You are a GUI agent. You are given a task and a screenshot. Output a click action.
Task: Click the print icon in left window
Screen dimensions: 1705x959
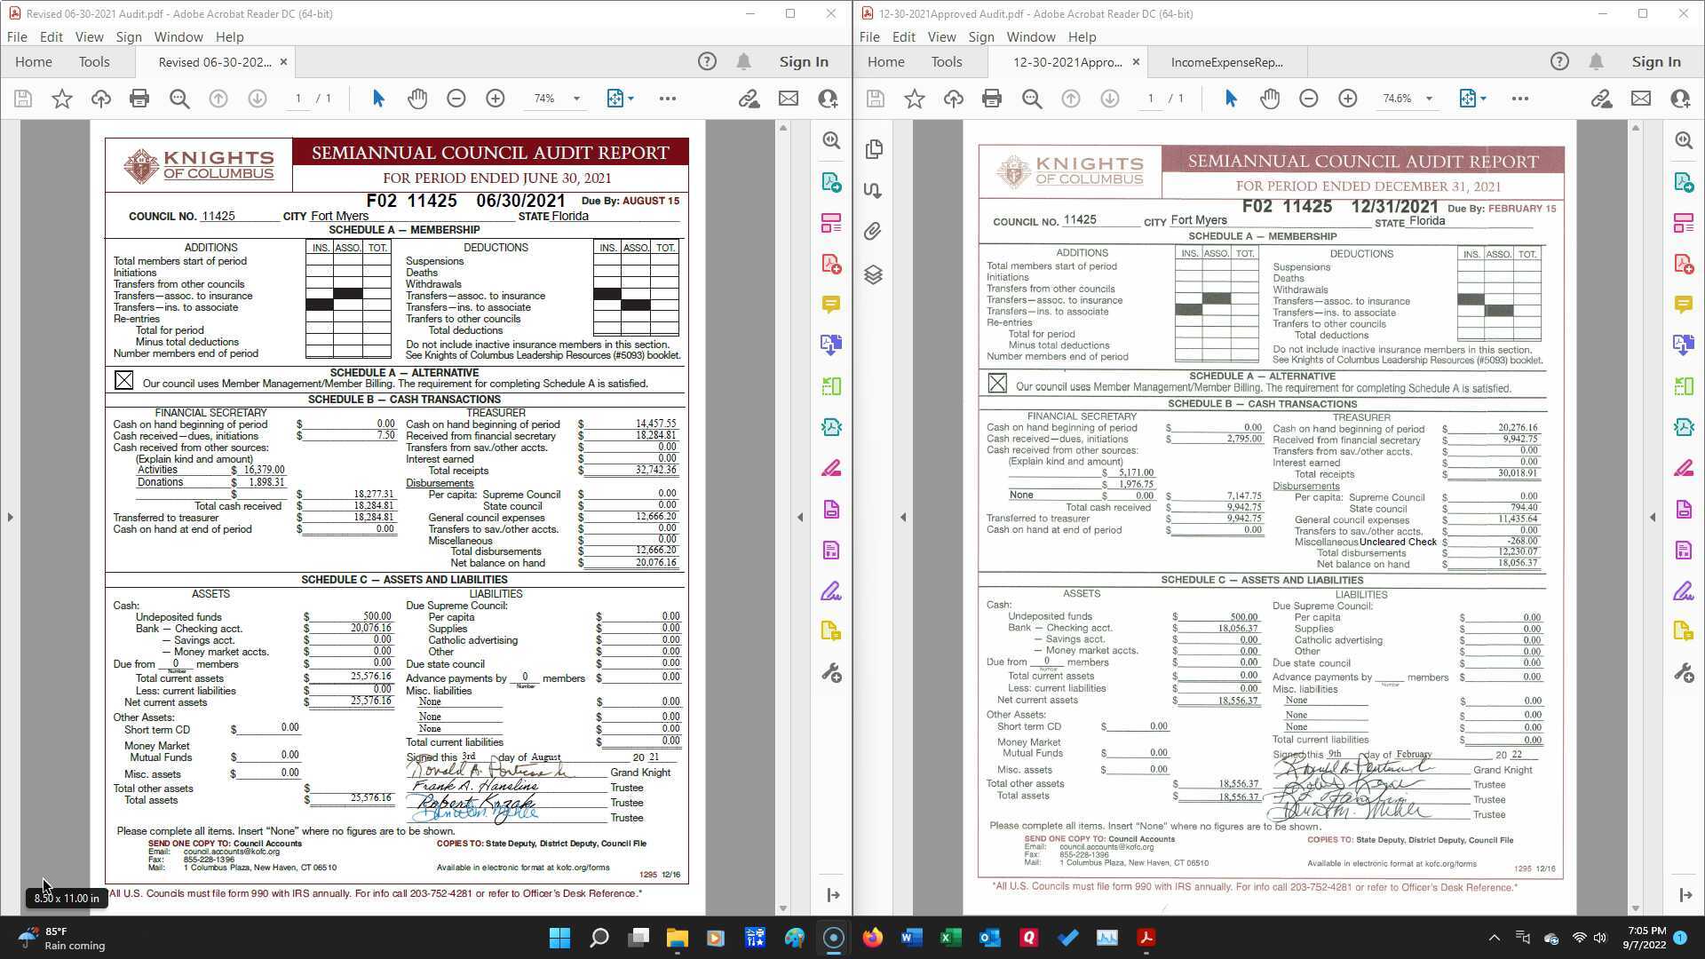tap(139, 99)
